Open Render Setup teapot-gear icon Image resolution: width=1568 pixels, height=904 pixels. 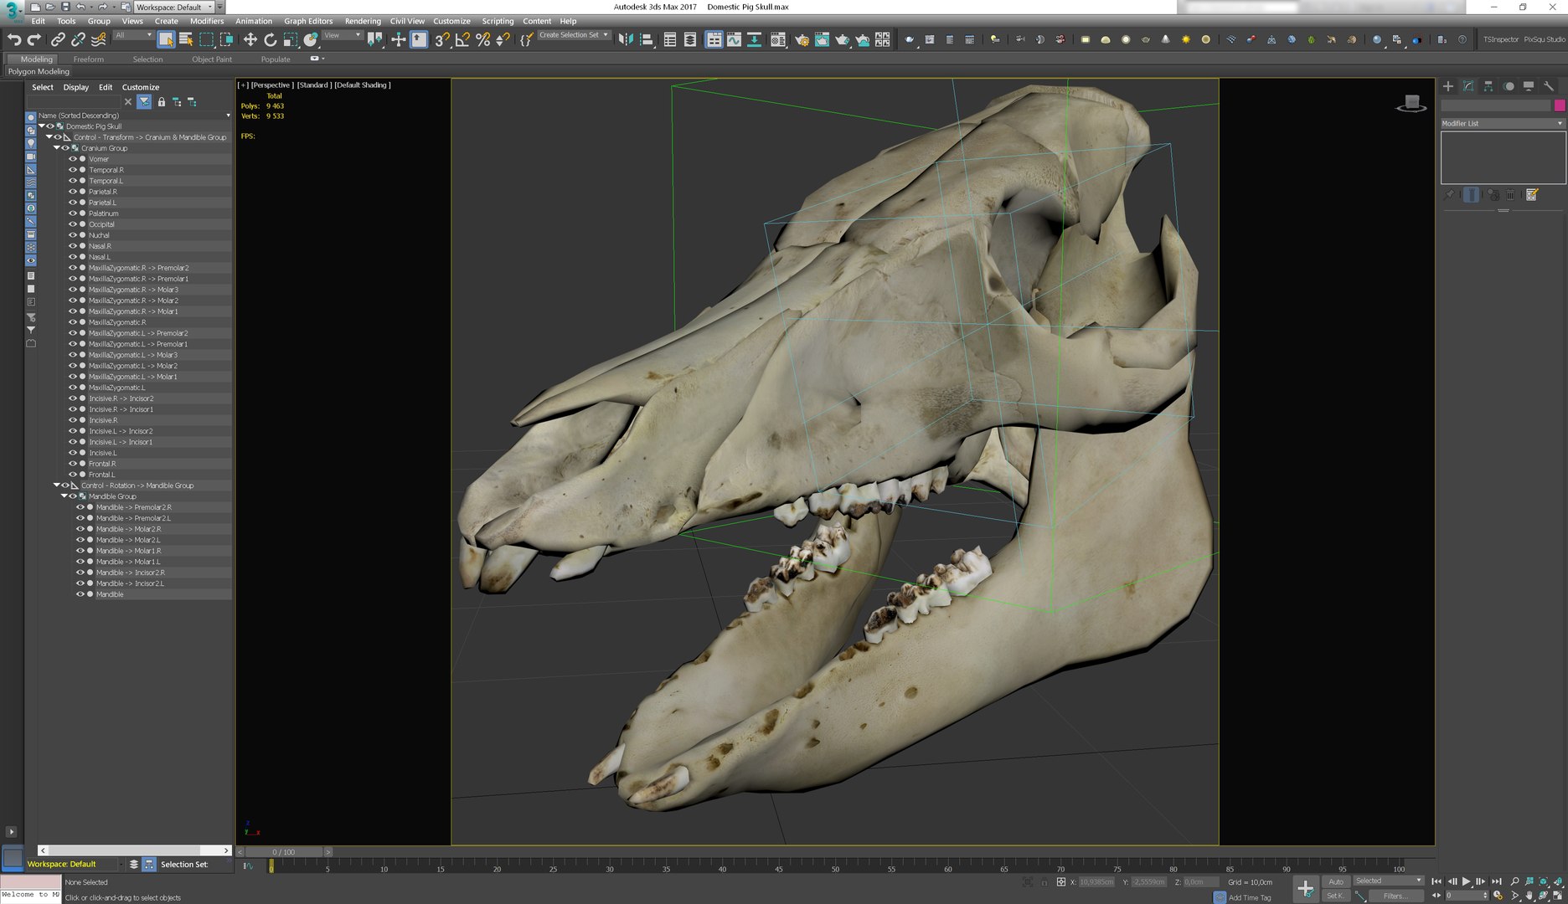(x=802, y=39)
